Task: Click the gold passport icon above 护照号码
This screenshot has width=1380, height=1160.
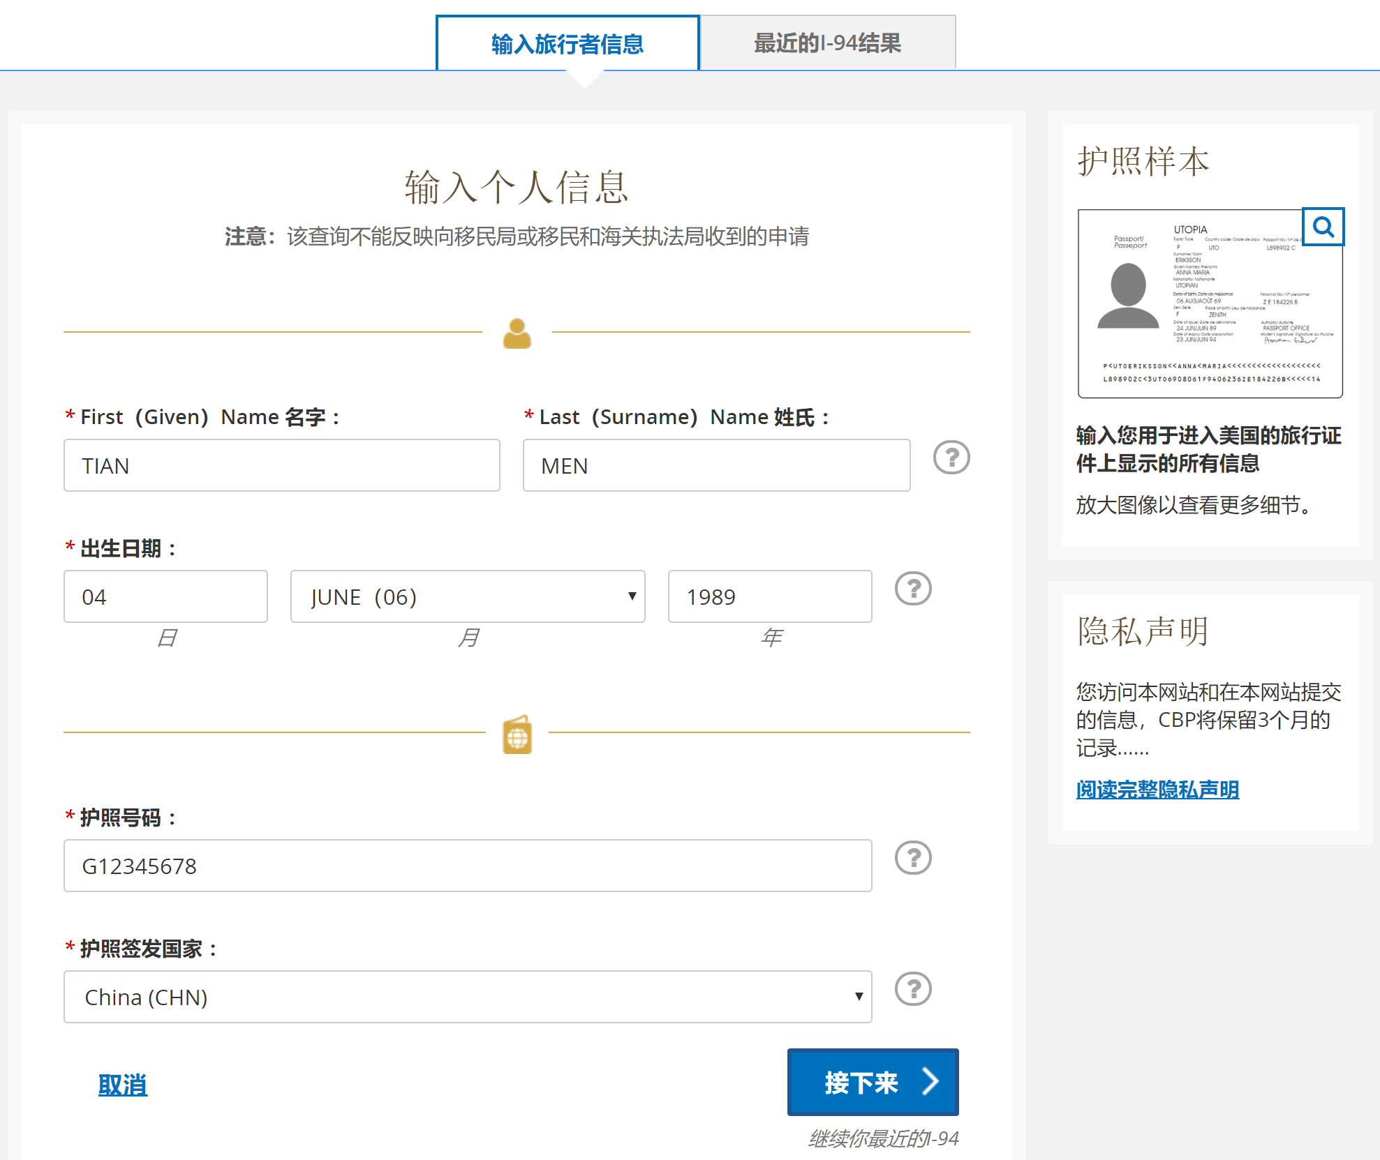Action: pos(517,734)
